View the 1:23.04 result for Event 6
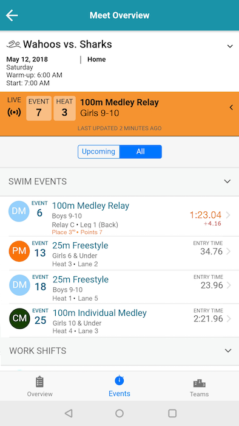The width and height of the screenshot is (239, 426). coord(206,215)
